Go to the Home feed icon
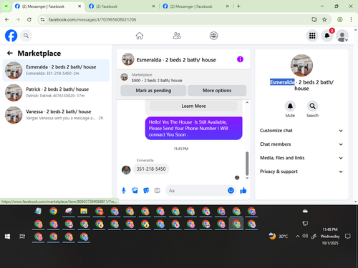 click(x=140, y=36)
